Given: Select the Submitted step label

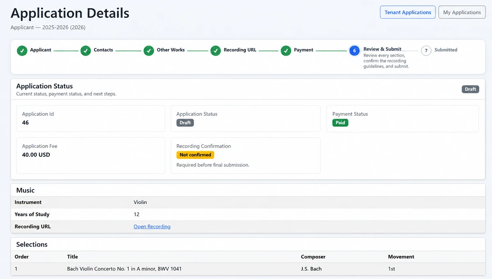Looking at the screenshot, I should 446,50.
